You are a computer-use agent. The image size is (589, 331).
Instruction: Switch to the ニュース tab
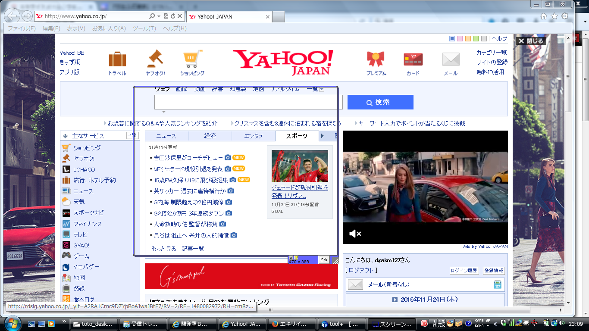pos(166,136)
